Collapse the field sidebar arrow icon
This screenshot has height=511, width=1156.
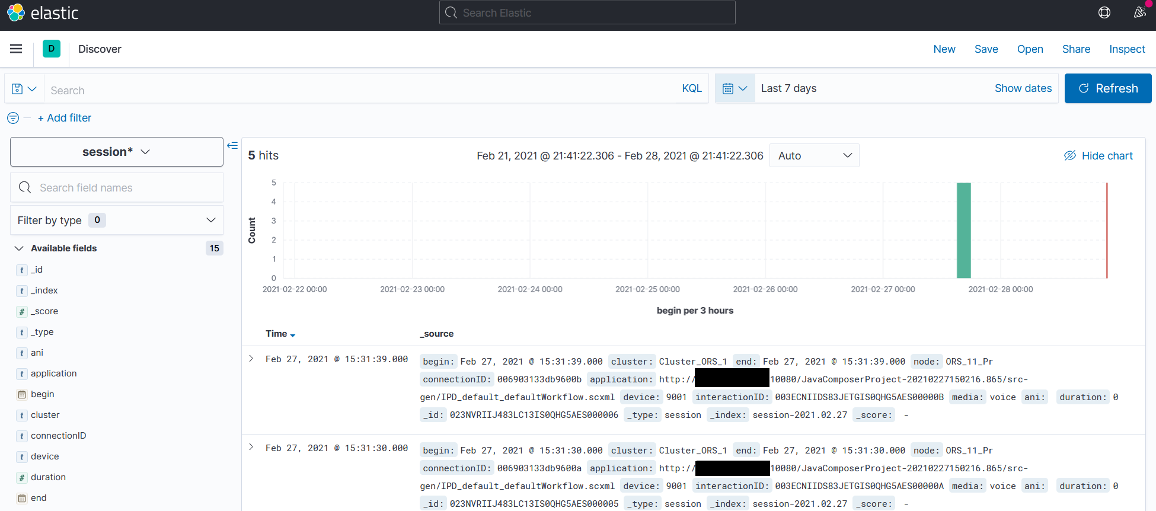click(232, 145)
